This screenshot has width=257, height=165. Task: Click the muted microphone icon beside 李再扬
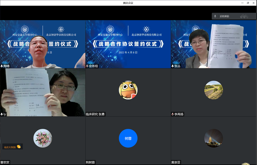(x=173, y=114)
